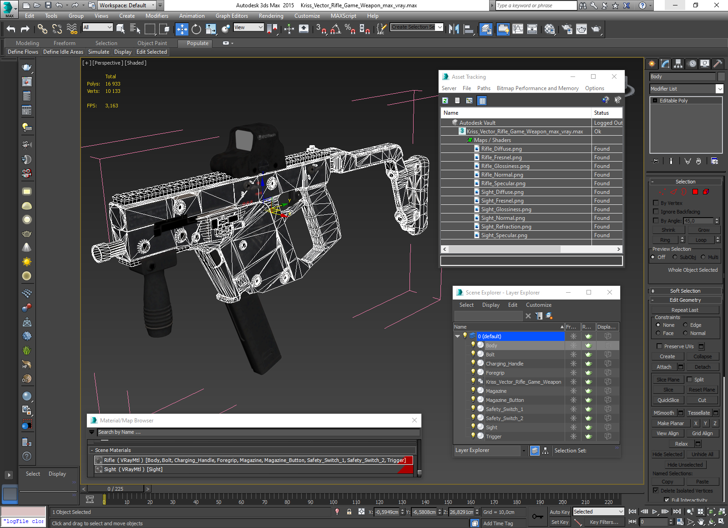This screenshot has height=528, width=728.
Task: Click the time slider 0 / 225
Action: (116, 489)
